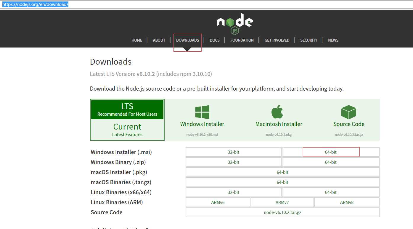This screenshot has width=413, height=229.
Task: Click the Downloads page heading
Action: pyautogui.click(x=111, y=62)
